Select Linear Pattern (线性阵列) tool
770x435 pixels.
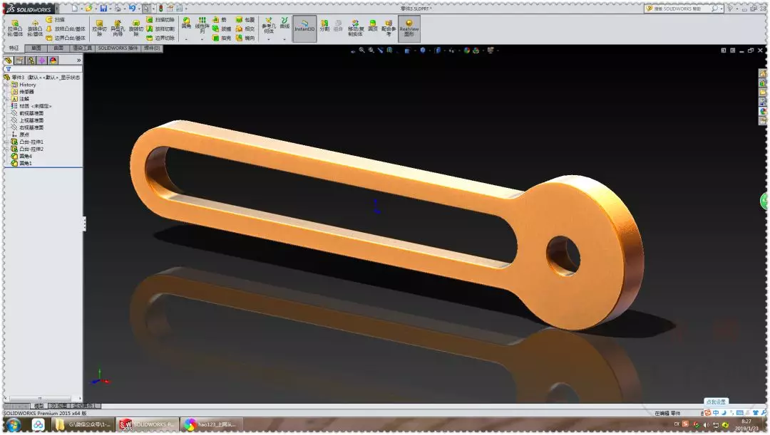click(202, 26)
